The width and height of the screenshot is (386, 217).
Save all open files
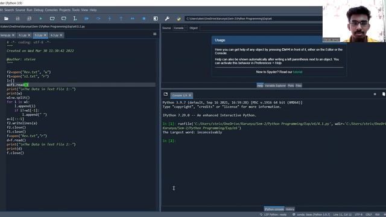(29, 19)
